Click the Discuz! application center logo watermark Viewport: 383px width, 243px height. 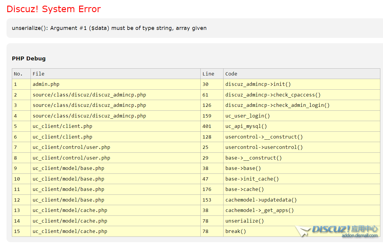tap(337, 229)
